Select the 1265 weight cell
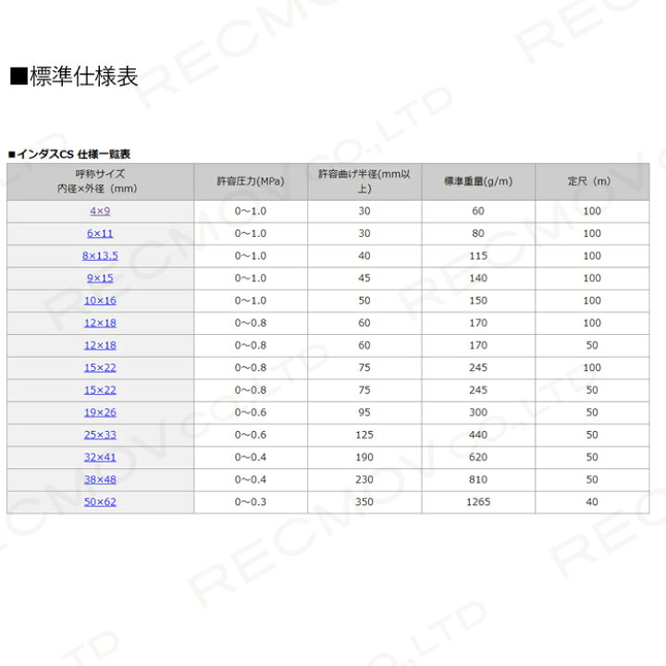 (x=478, y=502)
